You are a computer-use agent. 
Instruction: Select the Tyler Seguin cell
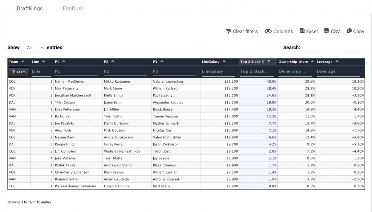[x=78, y=102]
